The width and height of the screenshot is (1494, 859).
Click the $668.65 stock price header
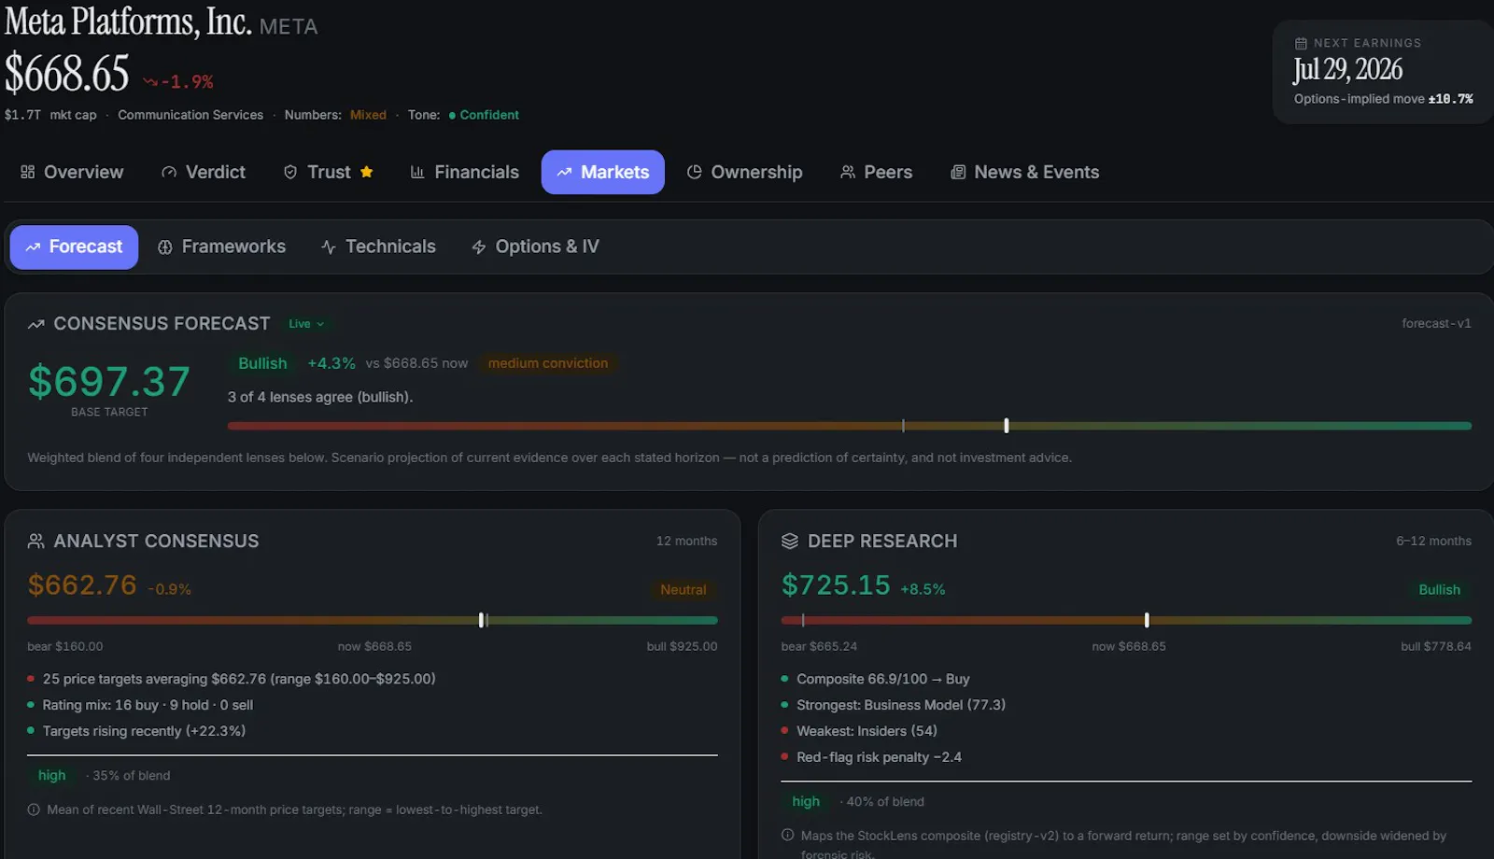(67, 73)
